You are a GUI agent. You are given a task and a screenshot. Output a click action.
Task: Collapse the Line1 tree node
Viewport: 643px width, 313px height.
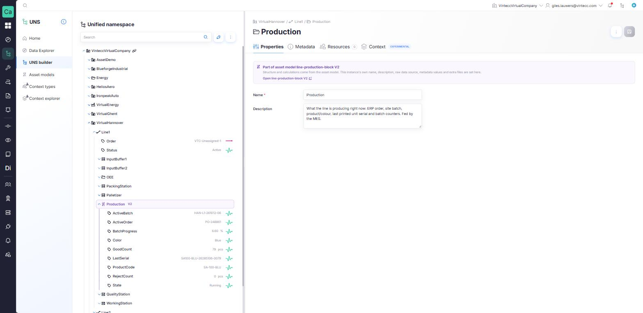[x=94, y=132]
